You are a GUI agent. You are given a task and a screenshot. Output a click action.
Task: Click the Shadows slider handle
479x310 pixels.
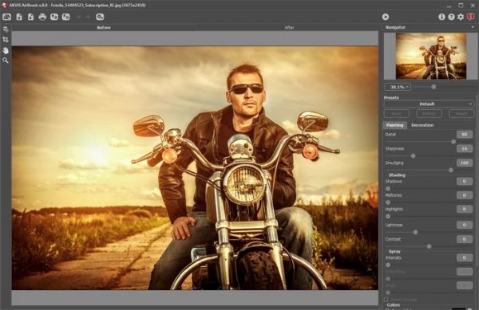pos(388,189)
